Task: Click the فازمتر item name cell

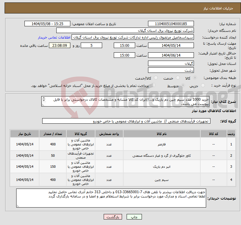Action: (162, 144)
